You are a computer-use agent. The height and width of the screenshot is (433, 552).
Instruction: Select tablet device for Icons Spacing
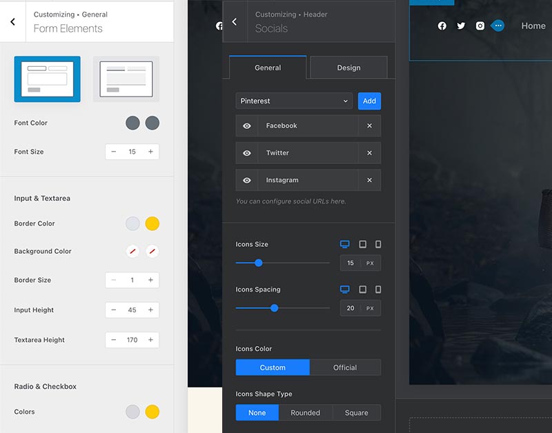[363, 290]
